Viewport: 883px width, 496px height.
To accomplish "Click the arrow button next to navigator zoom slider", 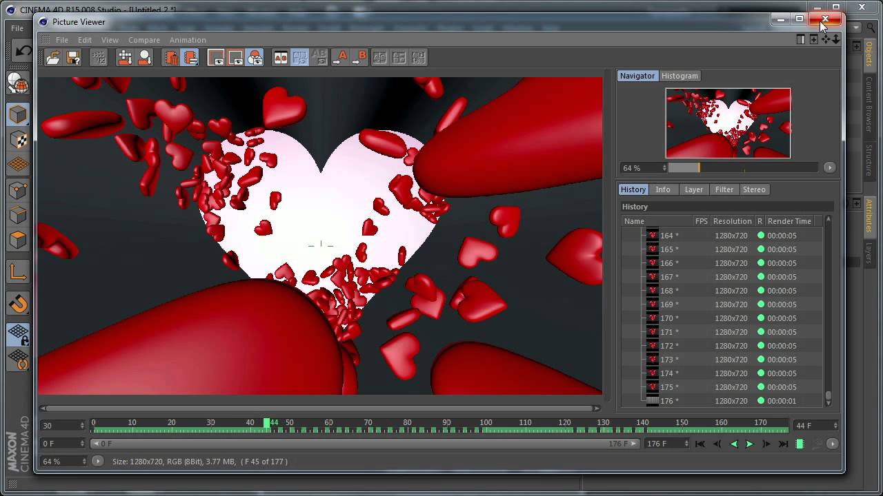I will coord(829,167).
